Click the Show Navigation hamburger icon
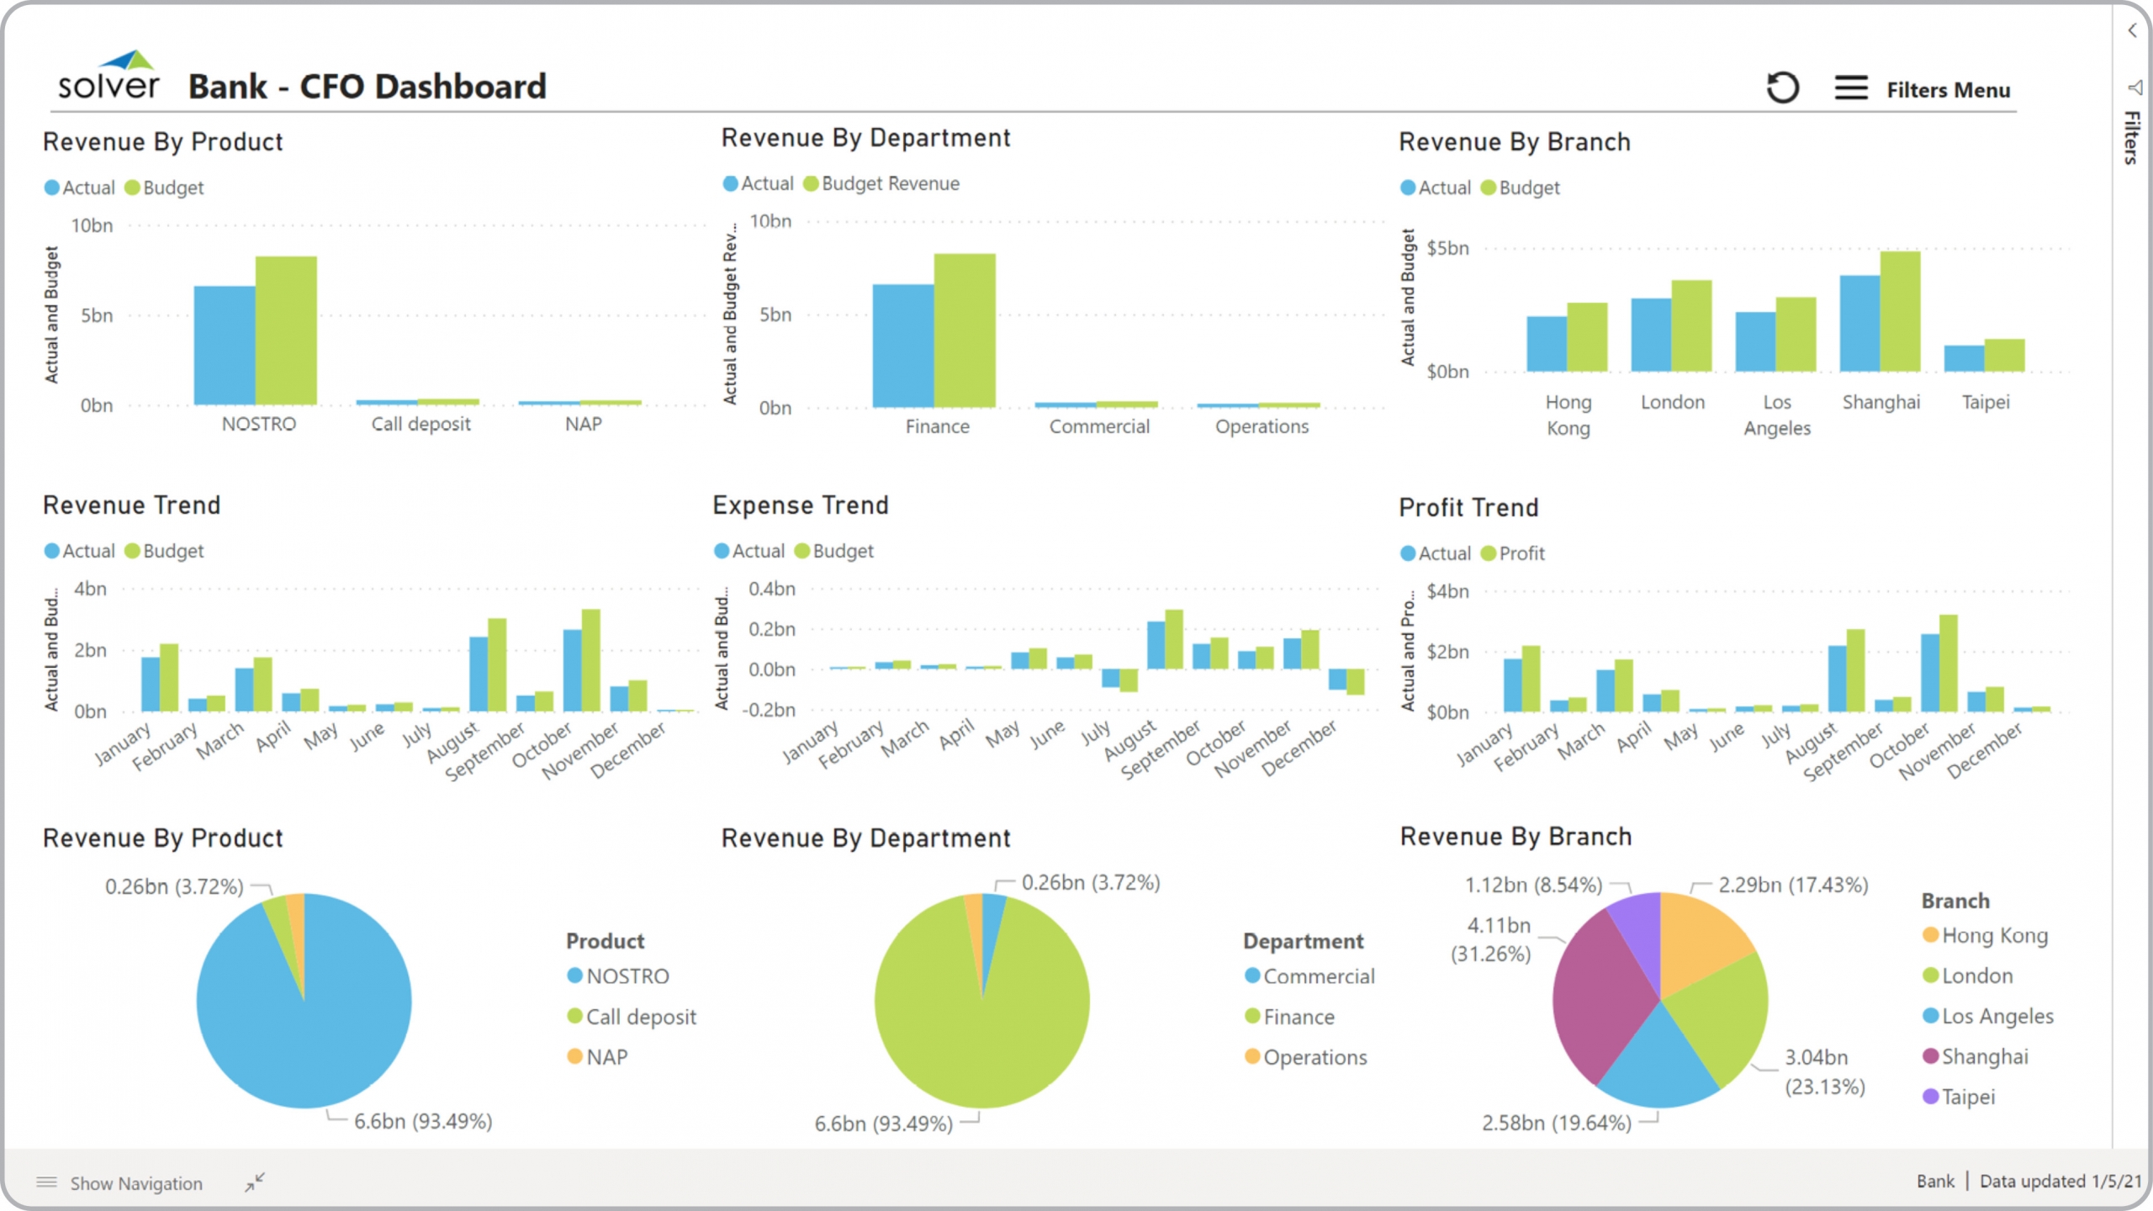This screenshot has width=2153, height=1211. 47,1182
